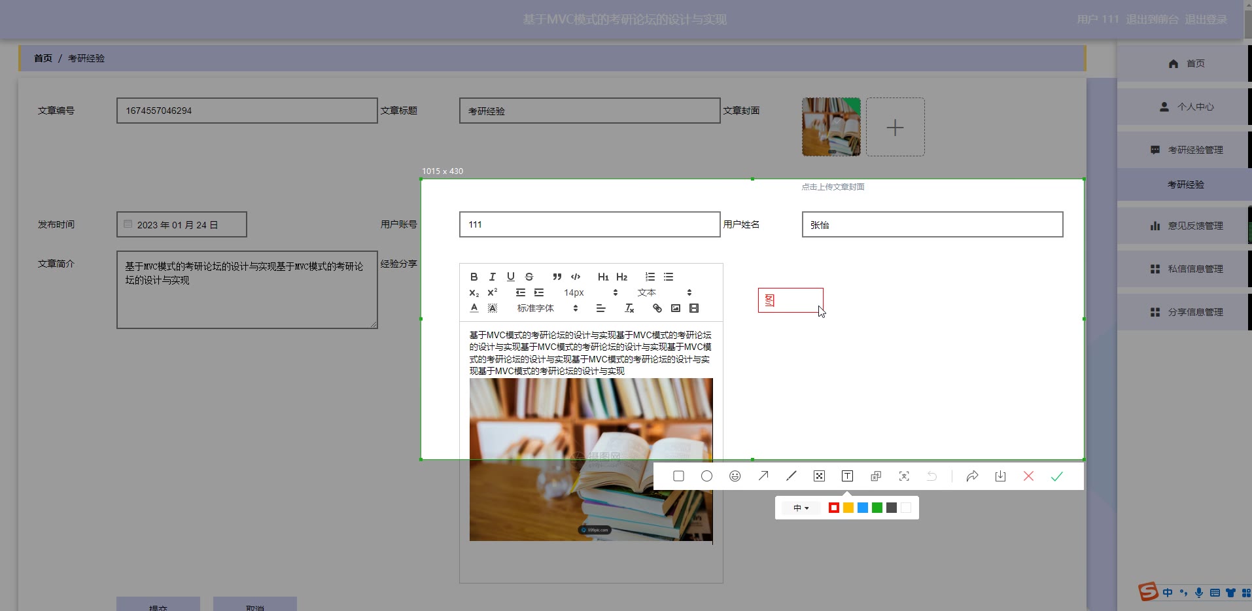This screenshot has width=1252, height=611.
Task: Select the uploaded article cover thumbnail
Action: (x=831, y=127)
